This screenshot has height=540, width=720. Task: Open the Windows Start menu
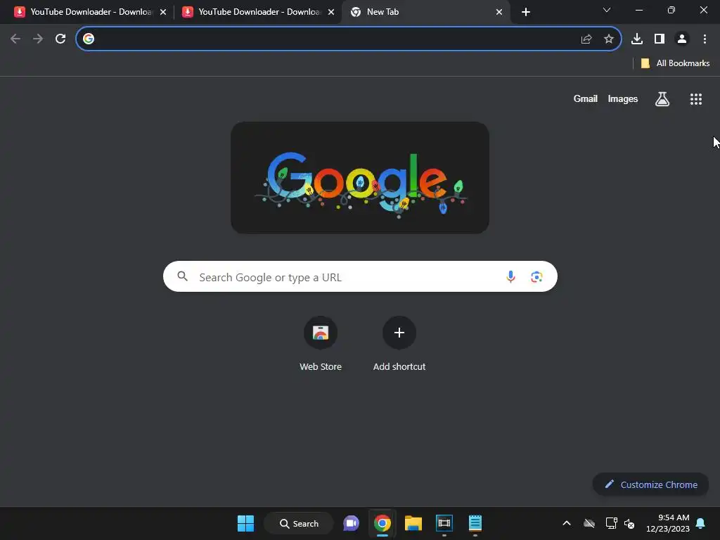[245, 523]
